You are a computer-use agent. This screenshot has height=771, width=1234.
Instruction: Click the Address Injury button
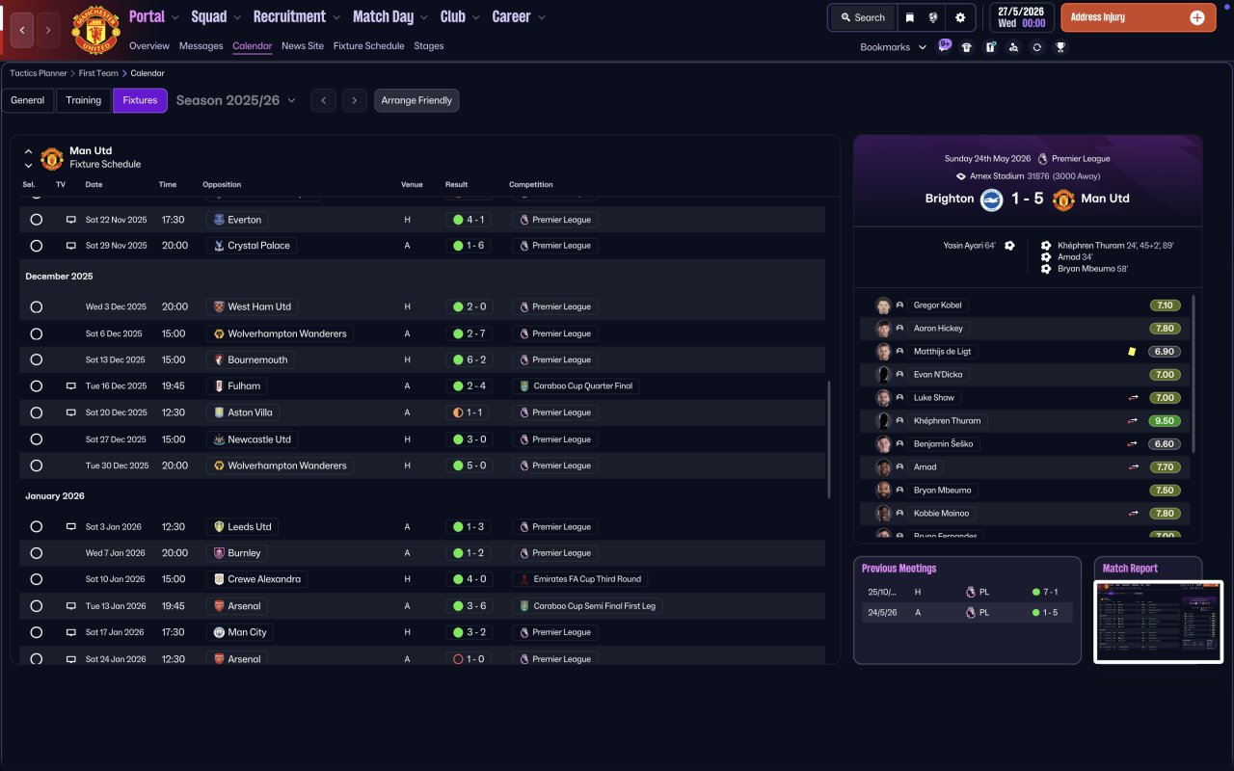[1139, 17]
